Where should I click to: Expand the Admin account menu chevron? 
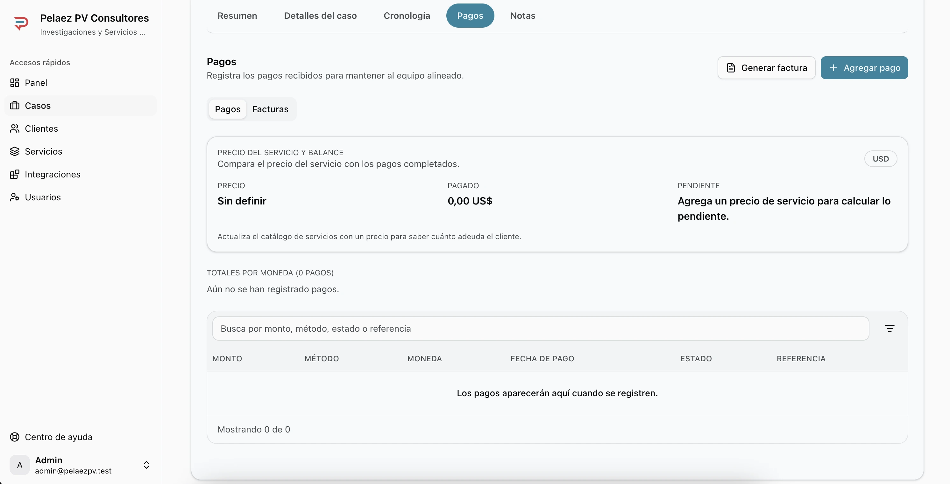tap(146, 465)
